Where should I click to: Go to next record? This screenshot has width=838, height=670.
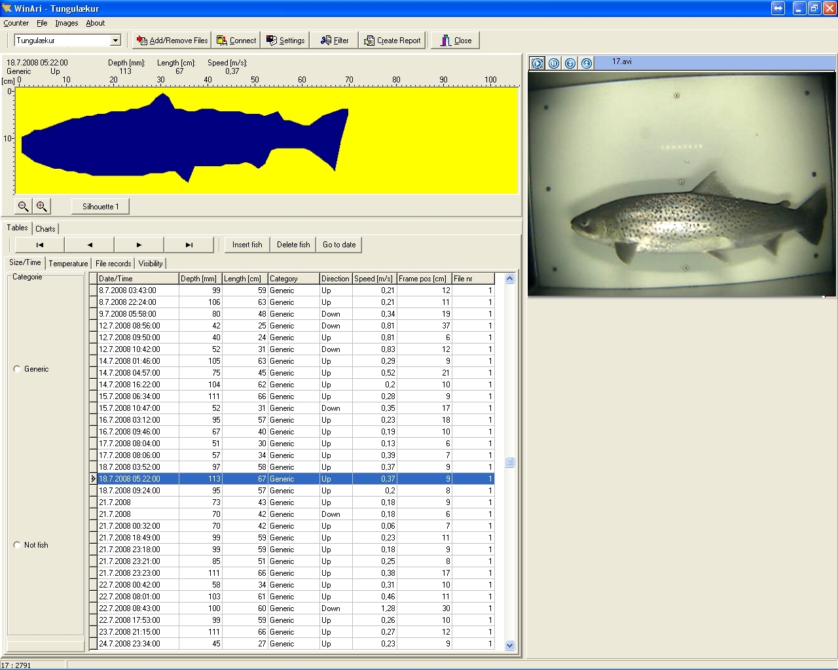139,245
